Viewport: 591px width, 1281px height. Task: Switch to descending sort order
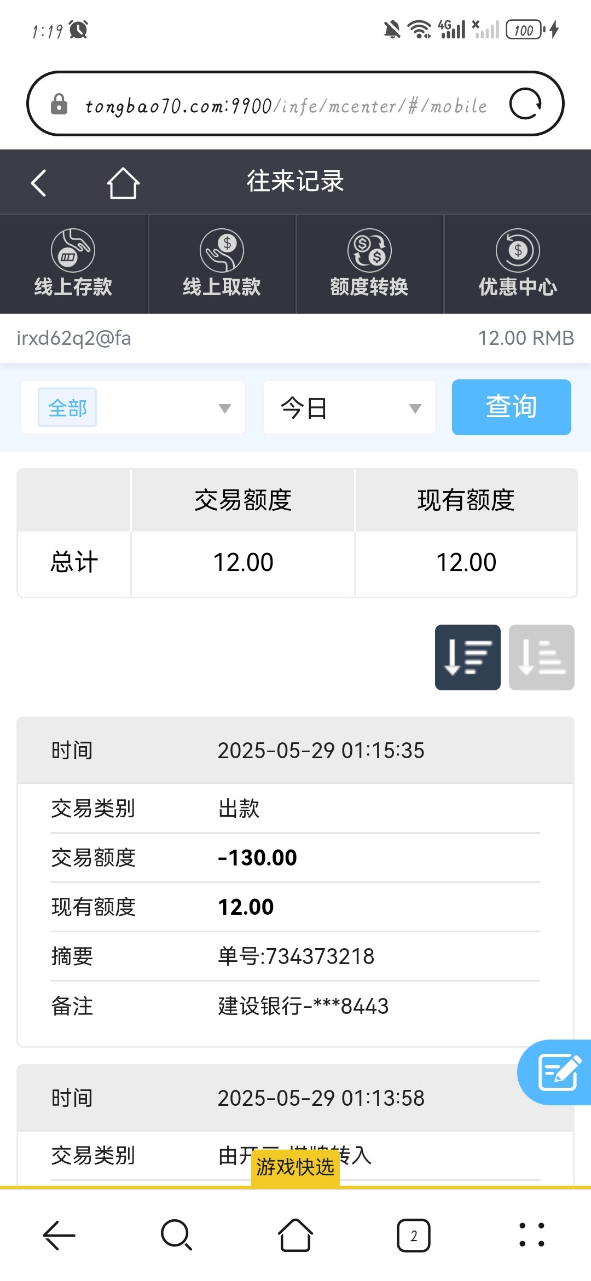tap(467, 657)
